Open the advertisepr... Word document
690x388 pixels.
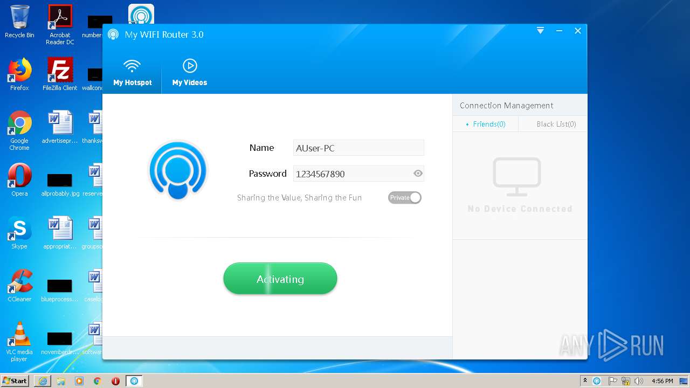(x=60, y=127)
